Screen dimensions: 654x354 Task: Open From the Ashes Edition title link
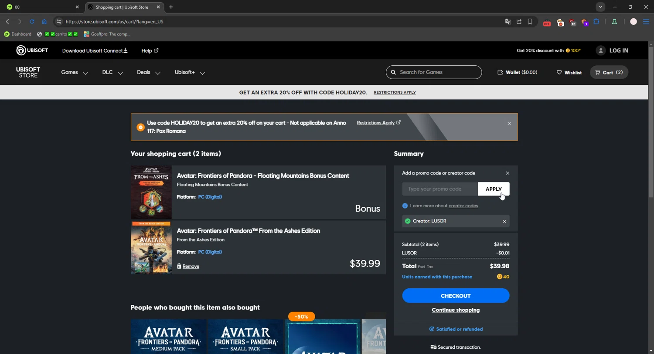click(249, 231)
